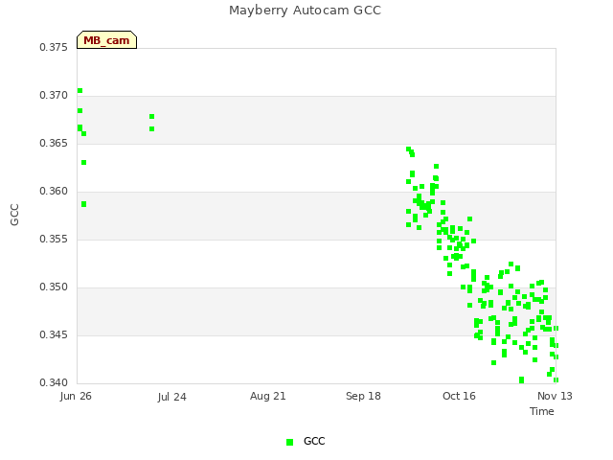613x460 pixels.
Task: Click the Jul 24 x-axis label
Action: click(x=172, y=397)
